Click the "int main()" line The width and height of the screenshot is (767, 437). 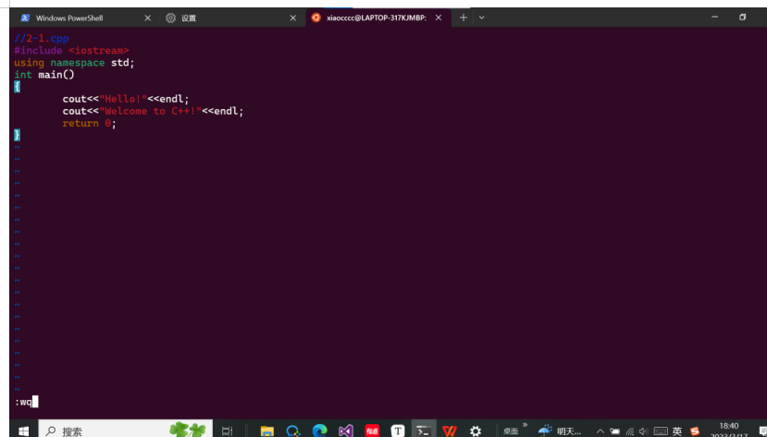click(x=44, y=75)
